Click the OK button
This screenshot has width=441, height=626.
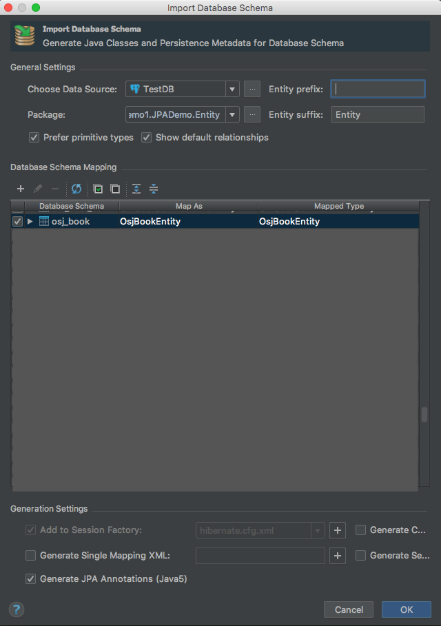pos(407,609)
